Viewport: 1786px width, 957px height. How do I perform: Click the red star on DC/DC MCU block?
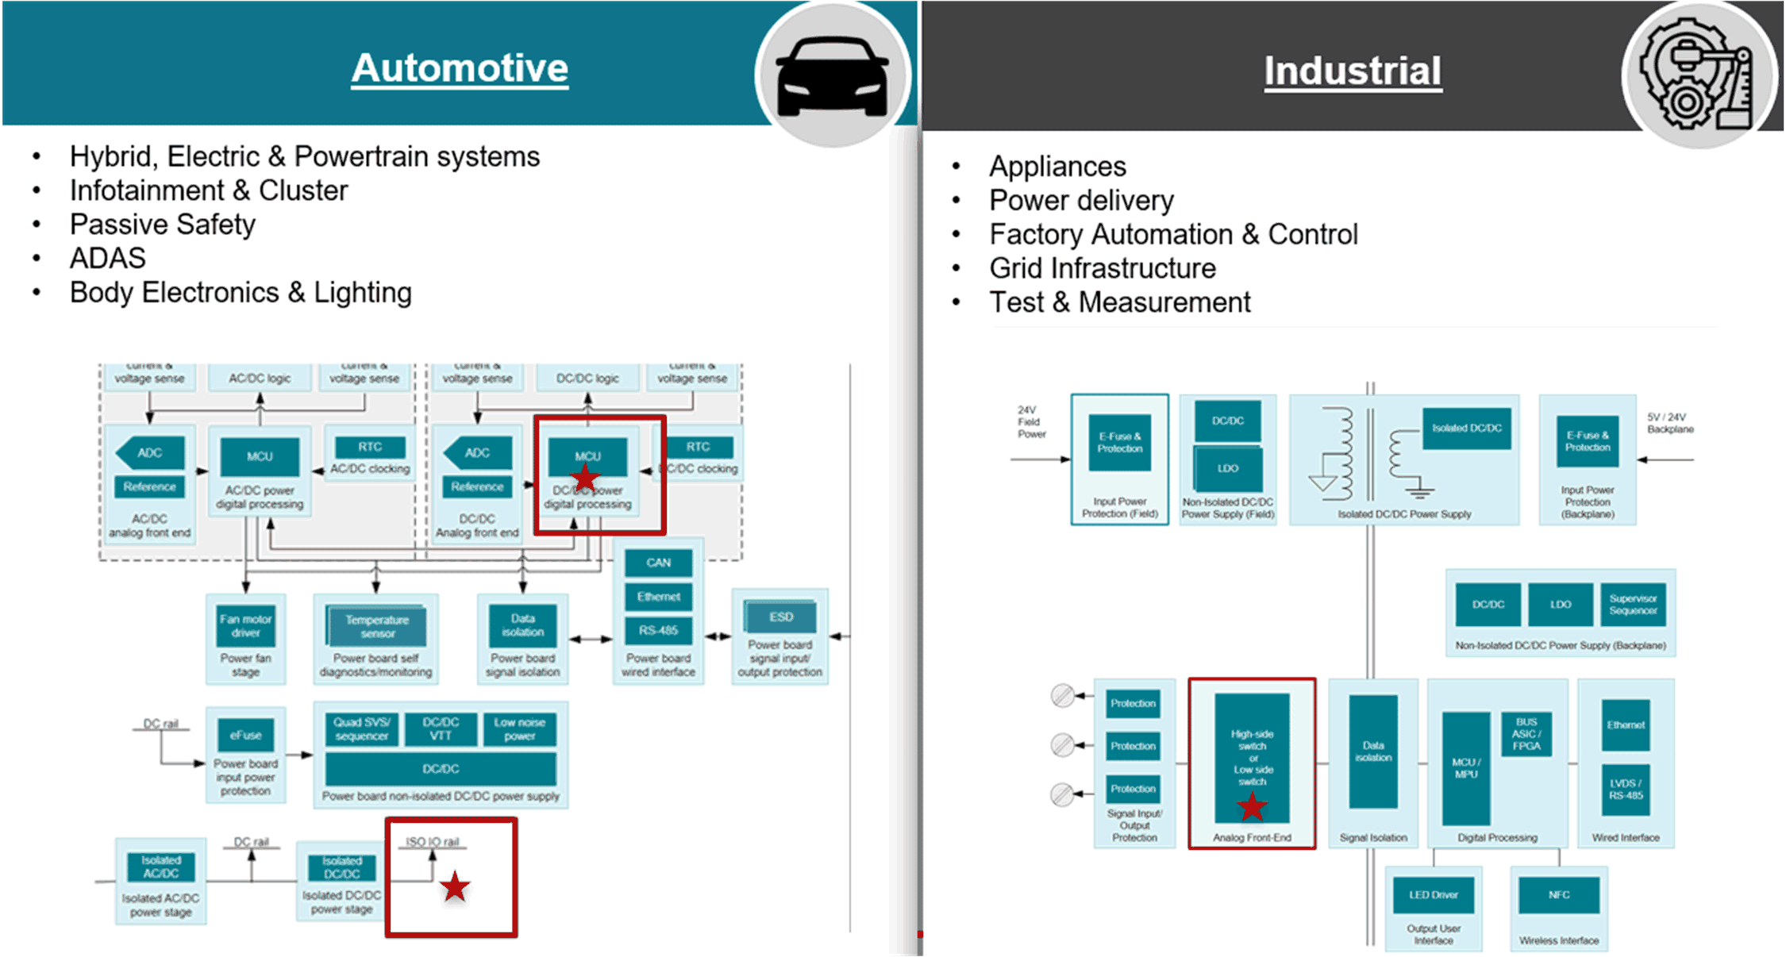point(586,478)
